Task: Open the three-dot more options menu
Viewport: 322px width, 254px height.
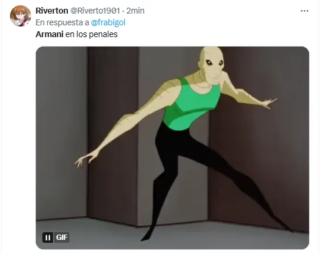Action: 304,11
